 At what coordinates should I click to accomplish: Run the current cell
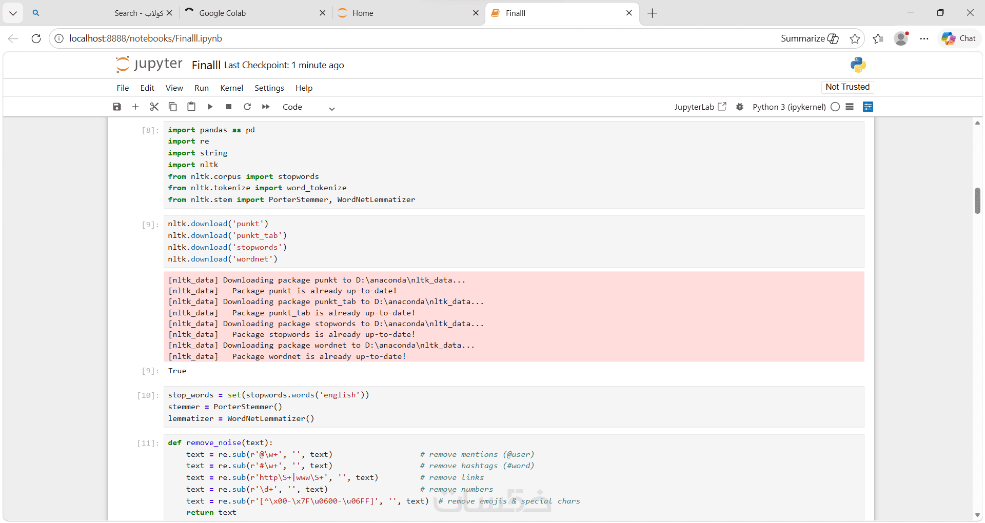[x=210, y=107]
